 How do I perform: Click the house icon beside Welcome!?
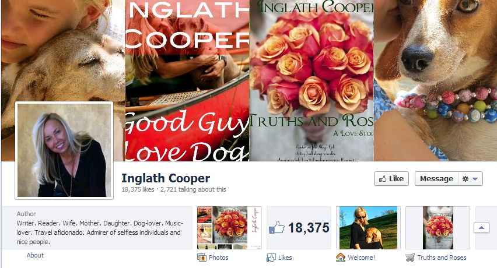coord(341,258)
